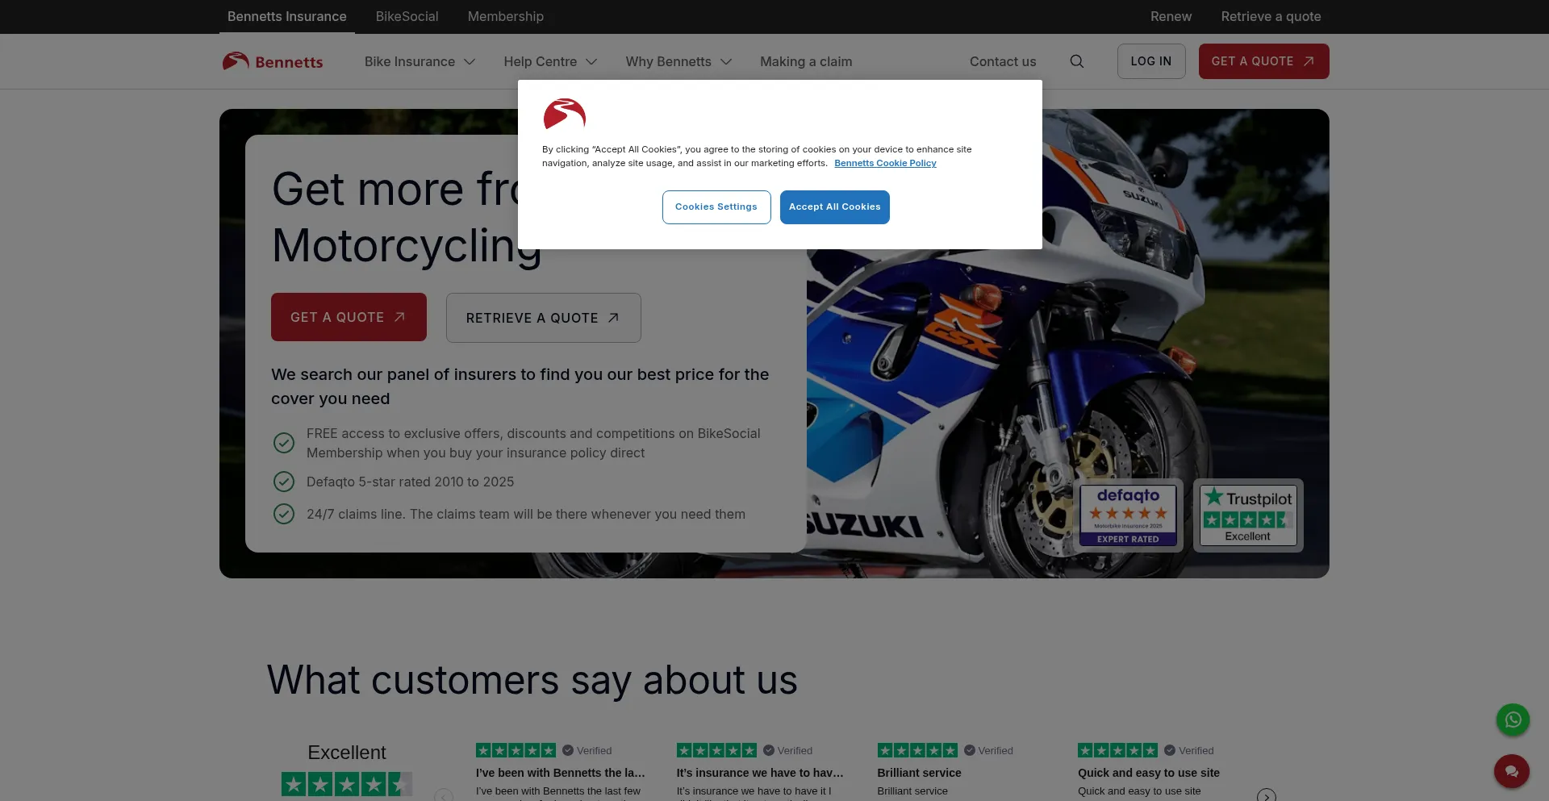Click the check icon beside FREE access line
1549x801 pixels.
tap(284, 443)
